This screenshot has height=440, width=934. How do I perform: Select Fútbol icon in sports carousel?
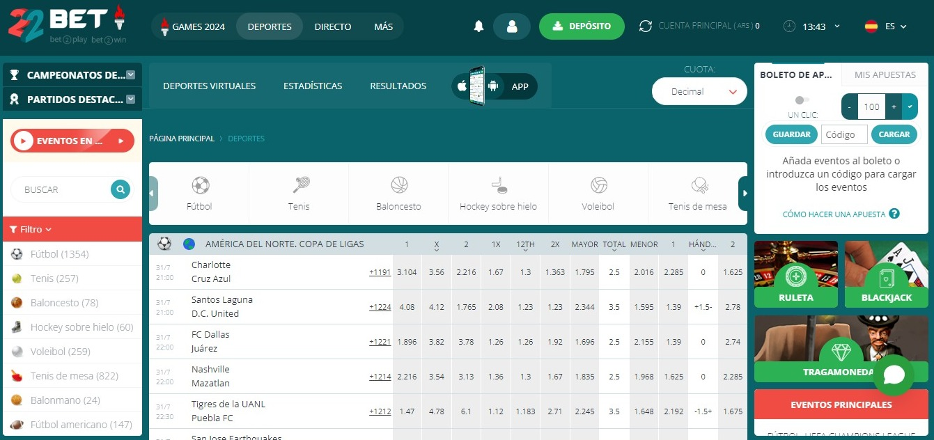tap(200, 185)
